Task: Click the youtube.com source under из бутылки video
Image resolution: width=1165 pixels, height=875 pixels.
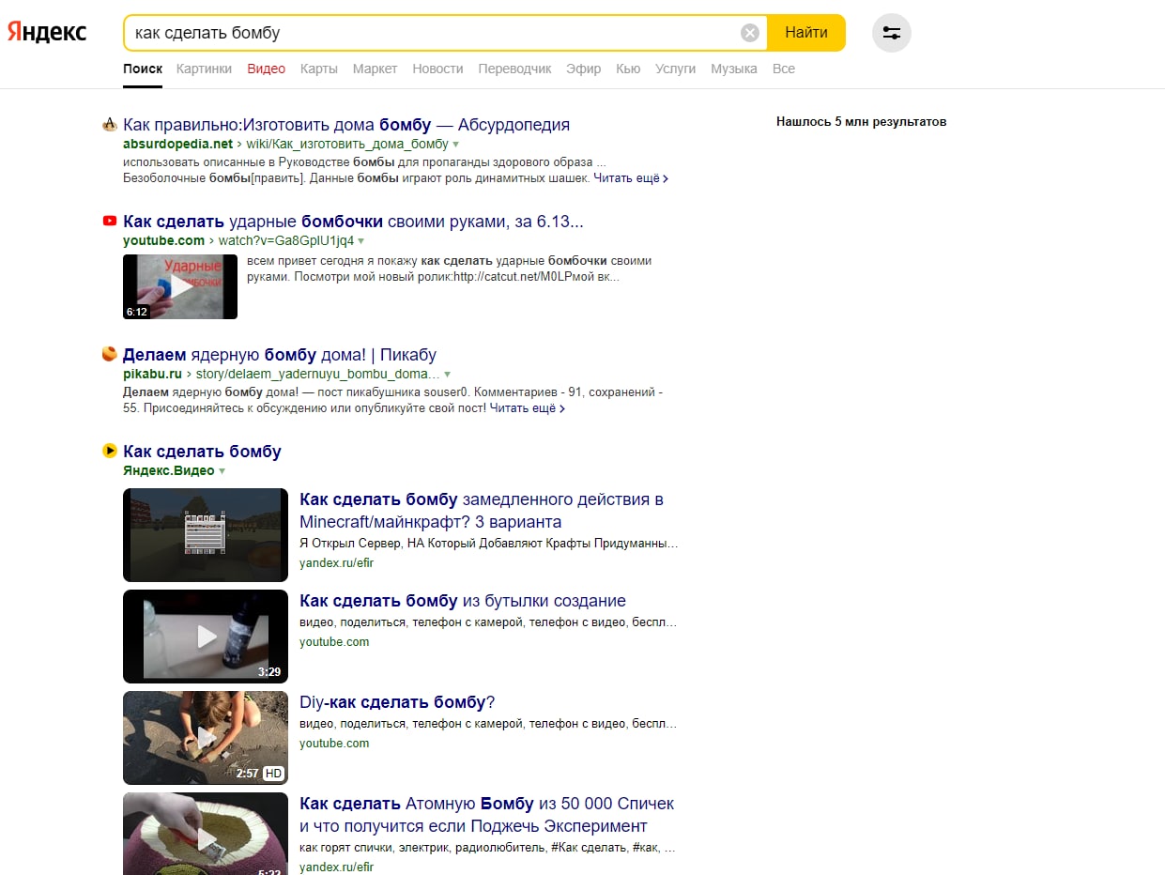Action: tap(334, 642)
